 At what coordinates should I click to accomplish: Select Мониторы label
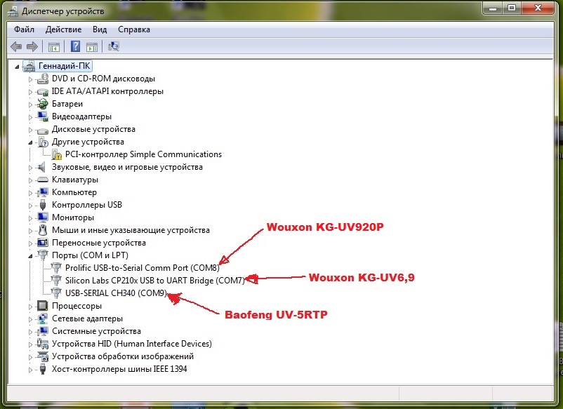[x=73, y=217]
